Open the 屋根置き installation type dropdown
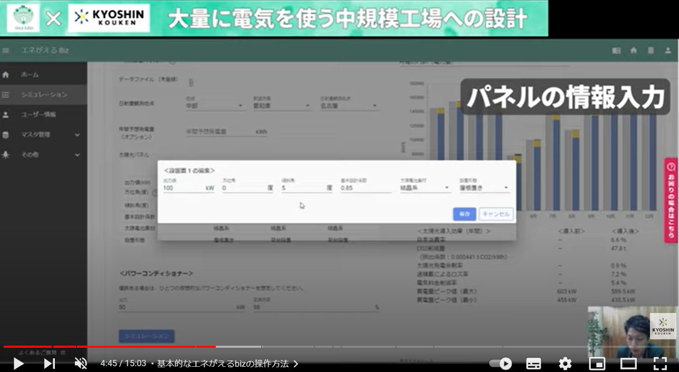This screenshot has width=679, height=372. (x=484, y=187)
